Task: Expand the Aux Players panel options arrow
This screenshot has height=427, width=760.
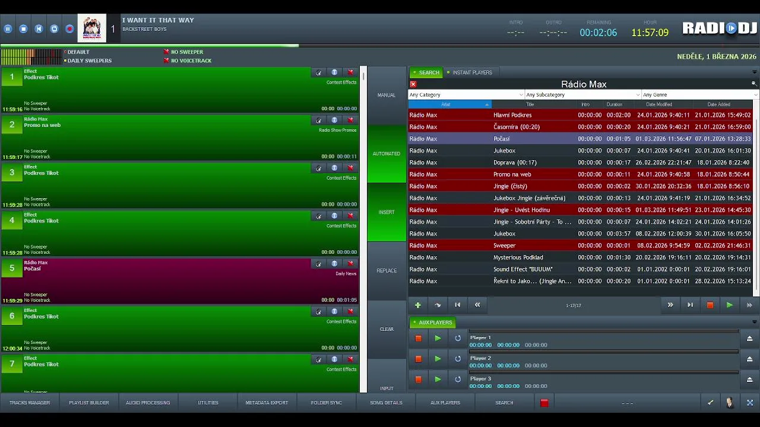Action: [x=754, y=323]
